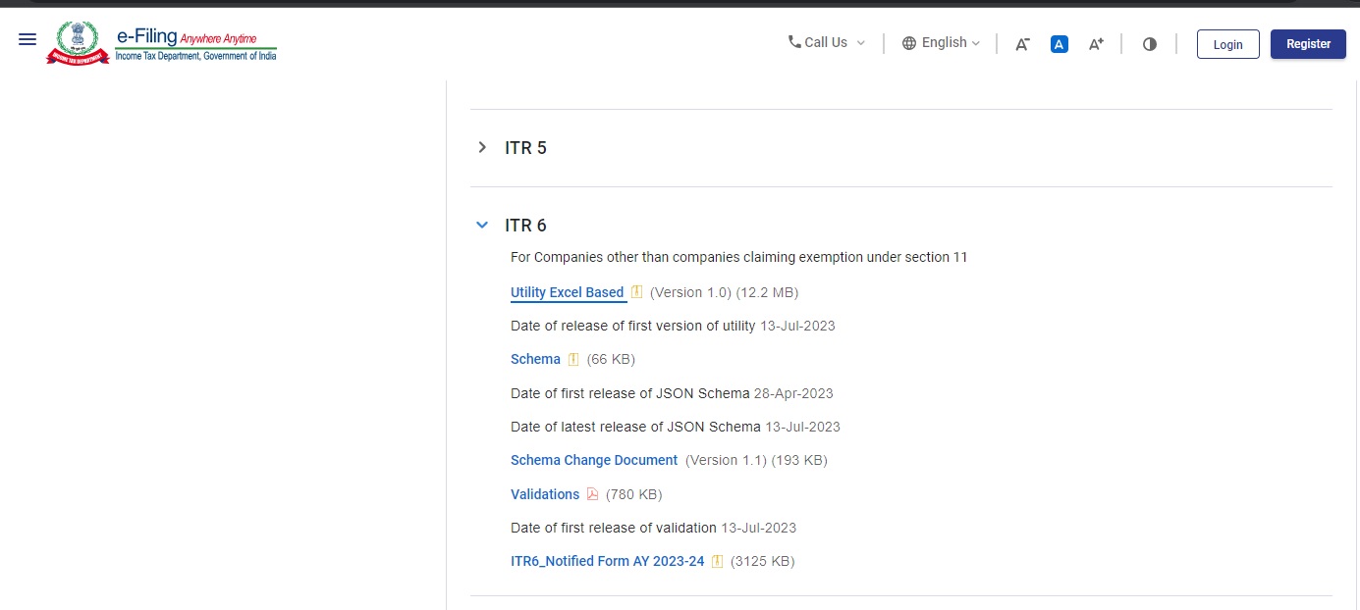Click the globe icon near English
Screen dimensions: 1360x610
(x=909, y=42)
